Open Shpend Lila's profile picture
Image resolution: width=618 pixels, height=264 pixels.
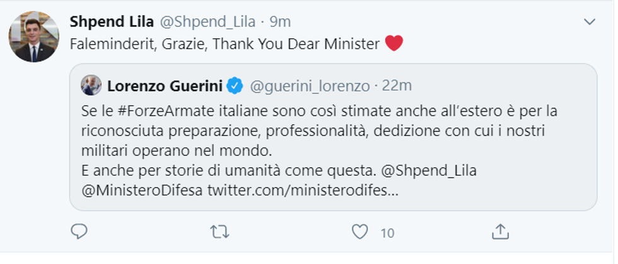pos(33,36)
